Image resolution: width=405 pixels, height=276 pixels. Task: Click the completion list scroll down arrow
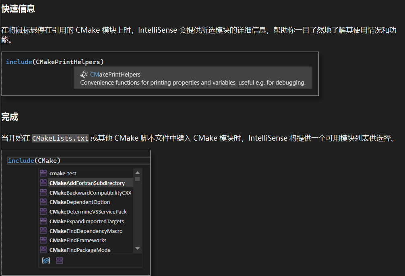pyautogui.click(x=137, y=248)
